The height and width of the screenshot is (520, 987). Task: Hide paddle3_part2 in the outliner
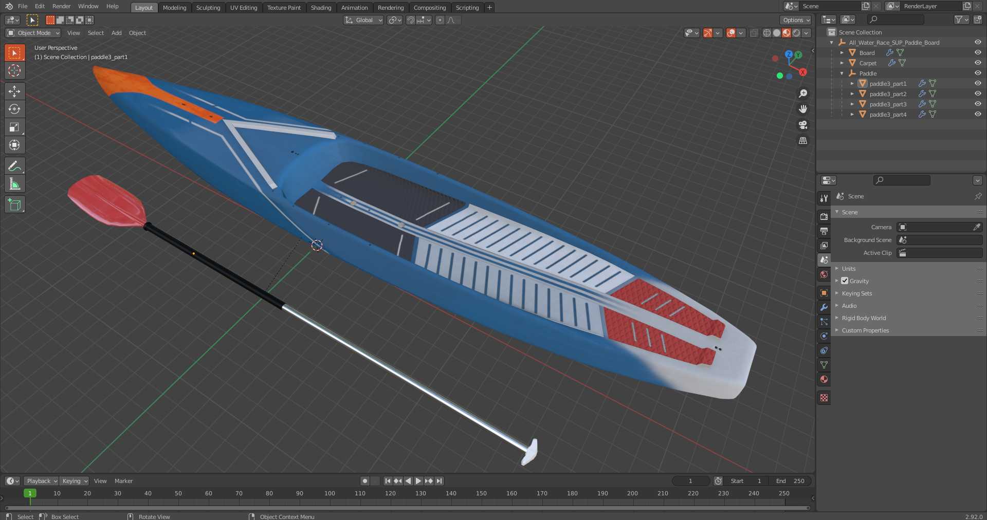pyautogui.click(x=978, y=94)
